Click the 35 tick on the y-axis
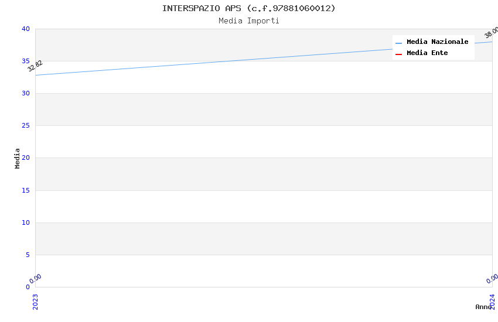The width and height of the screenshot is (498, 322). point(25,61)
